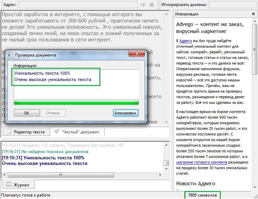Click the grey X stop icon by address

[x=152, y=5]
